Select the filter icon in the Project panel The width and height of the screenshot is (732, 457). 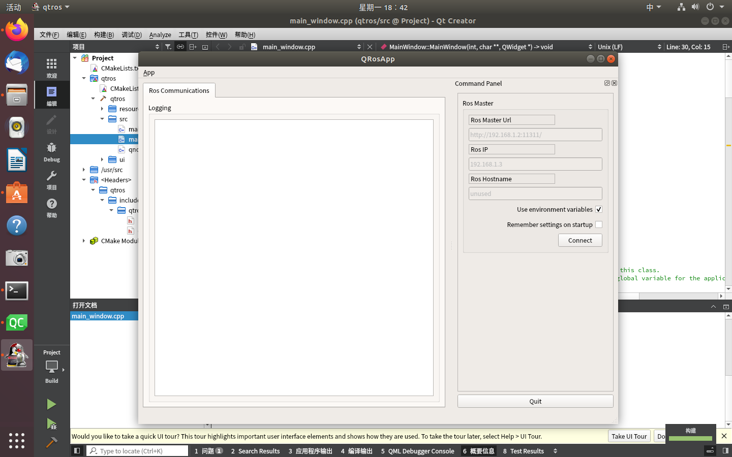click(168, 46)
